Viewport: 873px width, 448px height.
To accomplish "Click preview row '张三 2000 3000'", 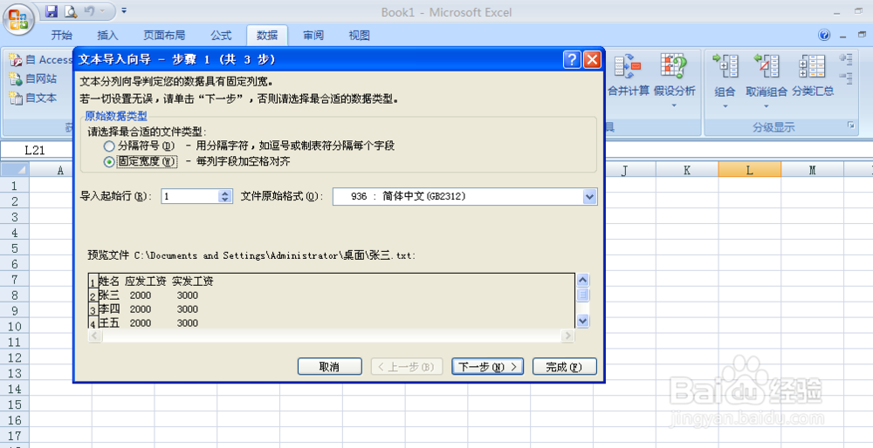I will 148,295.
